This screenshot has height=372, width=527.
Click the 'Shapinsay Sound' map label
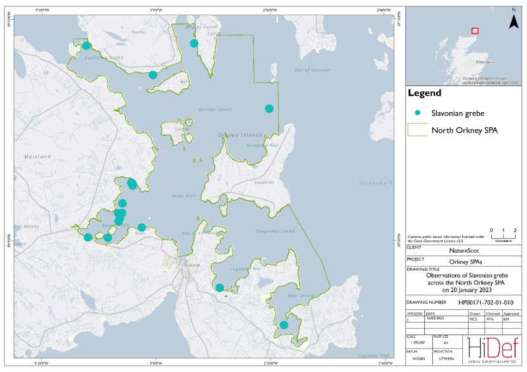(275, 231)
